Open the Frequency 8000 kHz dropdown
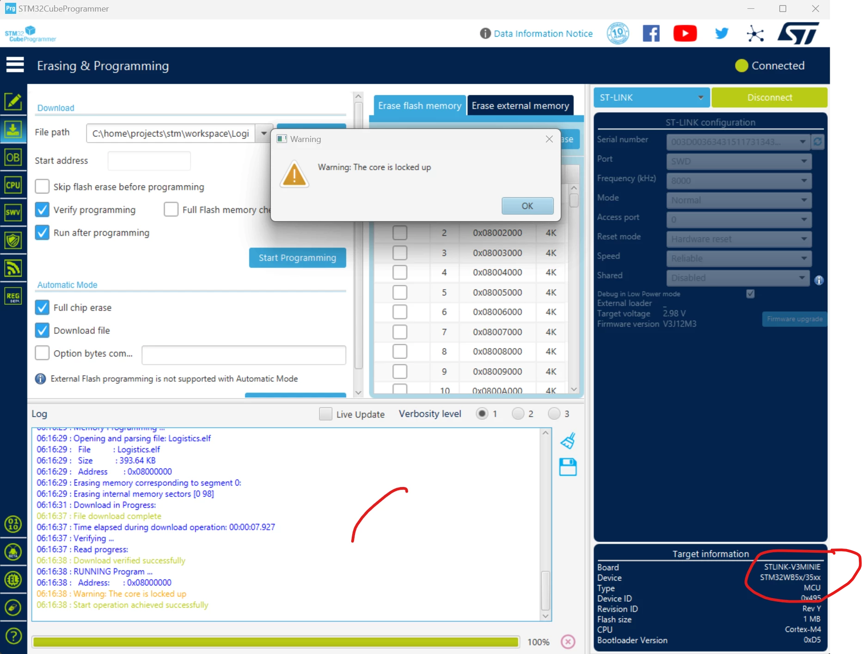 click(738, 180)
